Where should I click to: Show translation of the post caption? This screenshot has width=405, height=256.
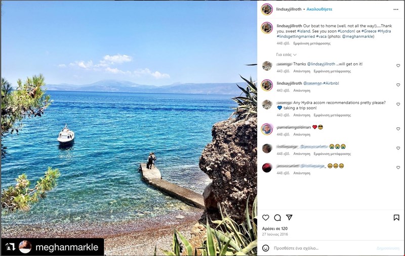pos(312,43)
